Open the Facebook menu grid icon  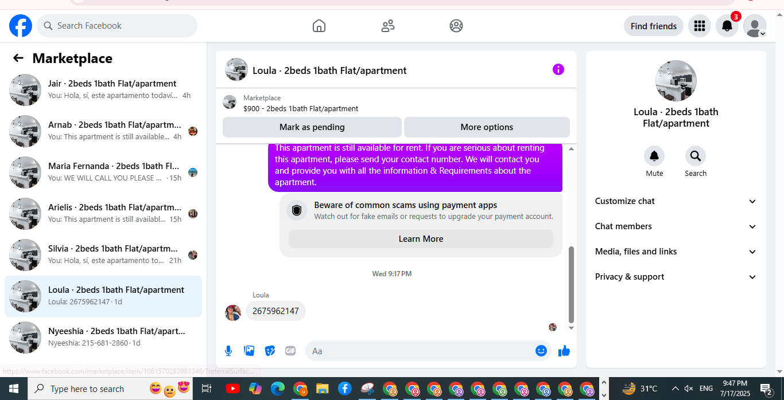click(699, 26)
